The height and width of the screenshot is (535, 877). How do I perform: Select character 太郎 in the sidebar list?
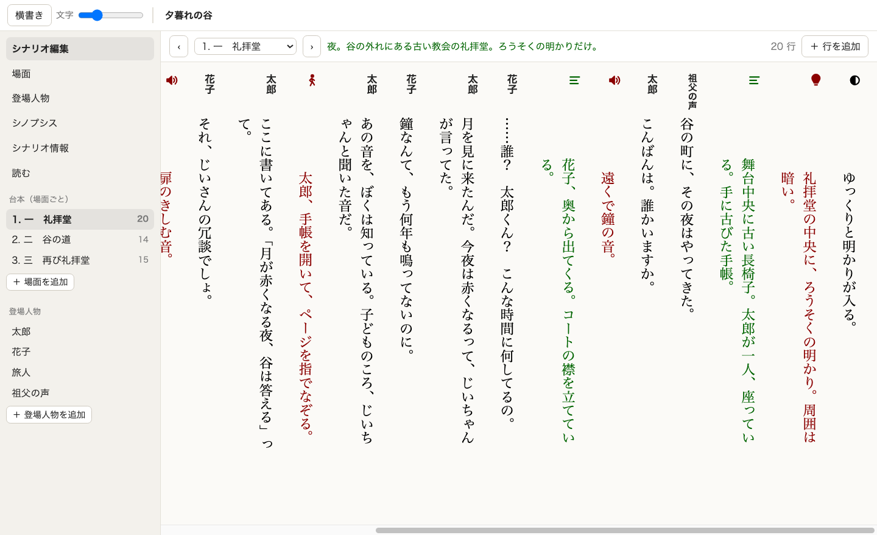click(x=80, y=331)
